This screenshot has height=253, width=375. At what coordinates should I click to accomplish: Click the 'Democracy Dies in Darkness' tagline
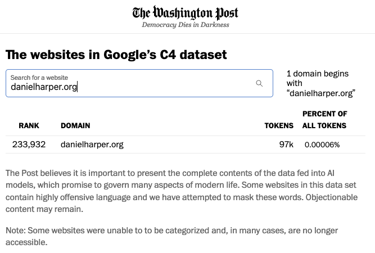tap(185, 25)
